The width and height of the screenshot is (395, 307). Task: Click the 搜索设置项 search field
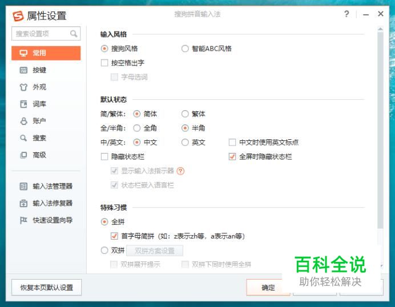point(46,34)
